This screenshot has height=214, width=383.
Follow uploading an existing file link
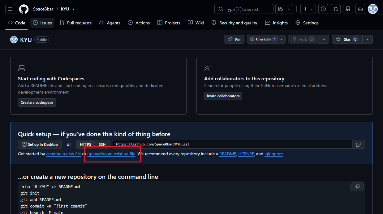[x=111, y=154]
